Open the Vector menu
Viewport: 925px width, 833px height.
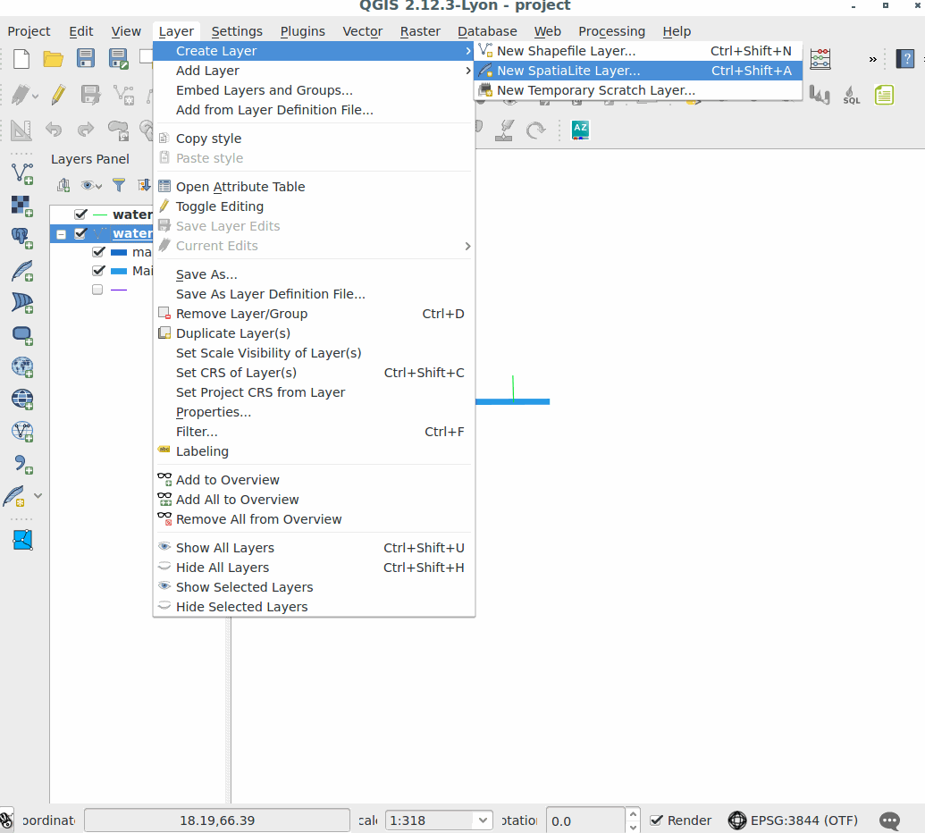[x=362, y=31]
